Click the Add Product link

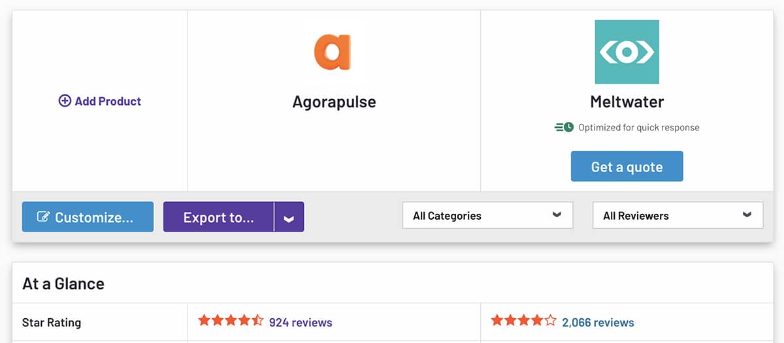click(x=108, y=101)
